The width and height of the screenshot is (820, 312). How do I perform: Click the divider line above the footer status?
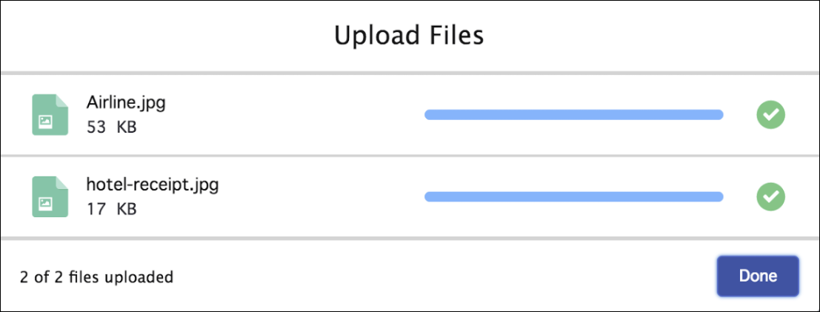coord(410,238)
